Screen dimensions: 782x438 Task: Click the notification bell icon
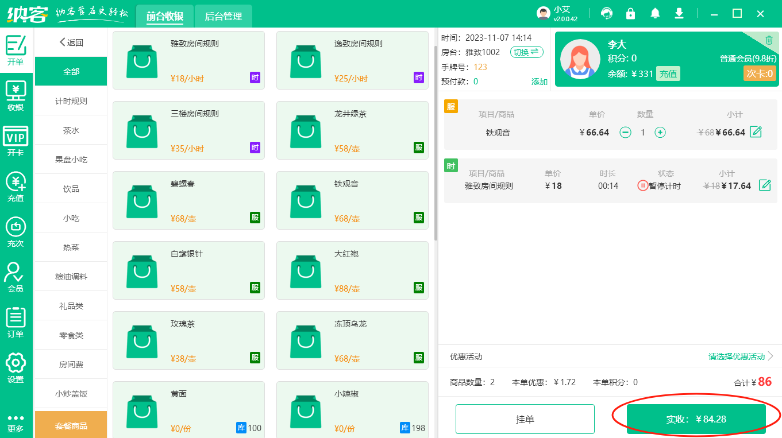pos(655,13)
